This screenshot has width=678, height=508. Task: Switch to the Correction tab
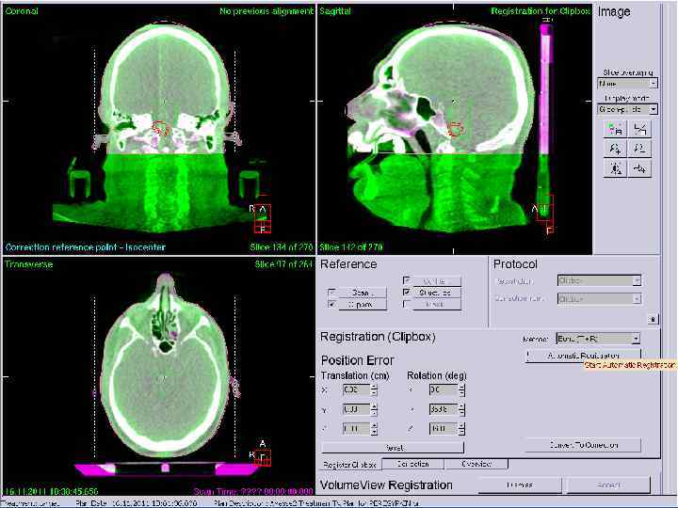click(412, 464)
